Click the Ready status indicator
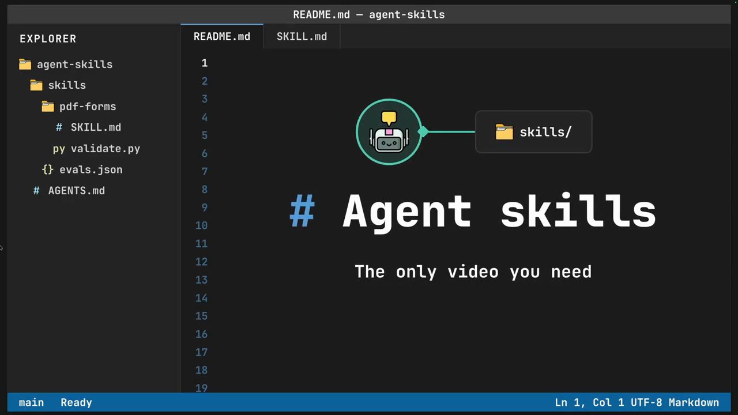The image size is (738, 415). 76,402
